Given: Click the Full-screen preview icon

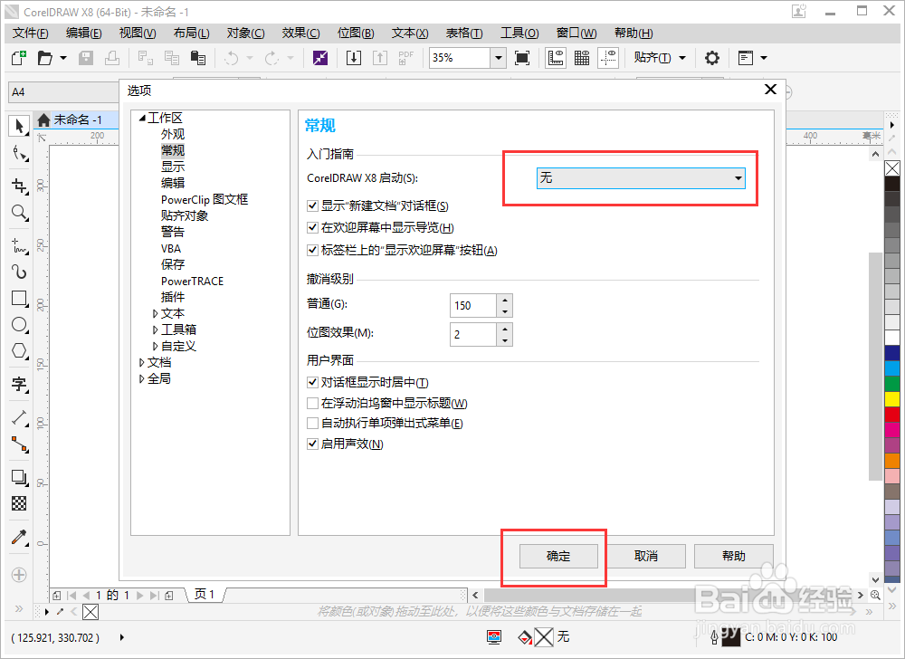Looking at the screenshot, I should click(522, 58).
